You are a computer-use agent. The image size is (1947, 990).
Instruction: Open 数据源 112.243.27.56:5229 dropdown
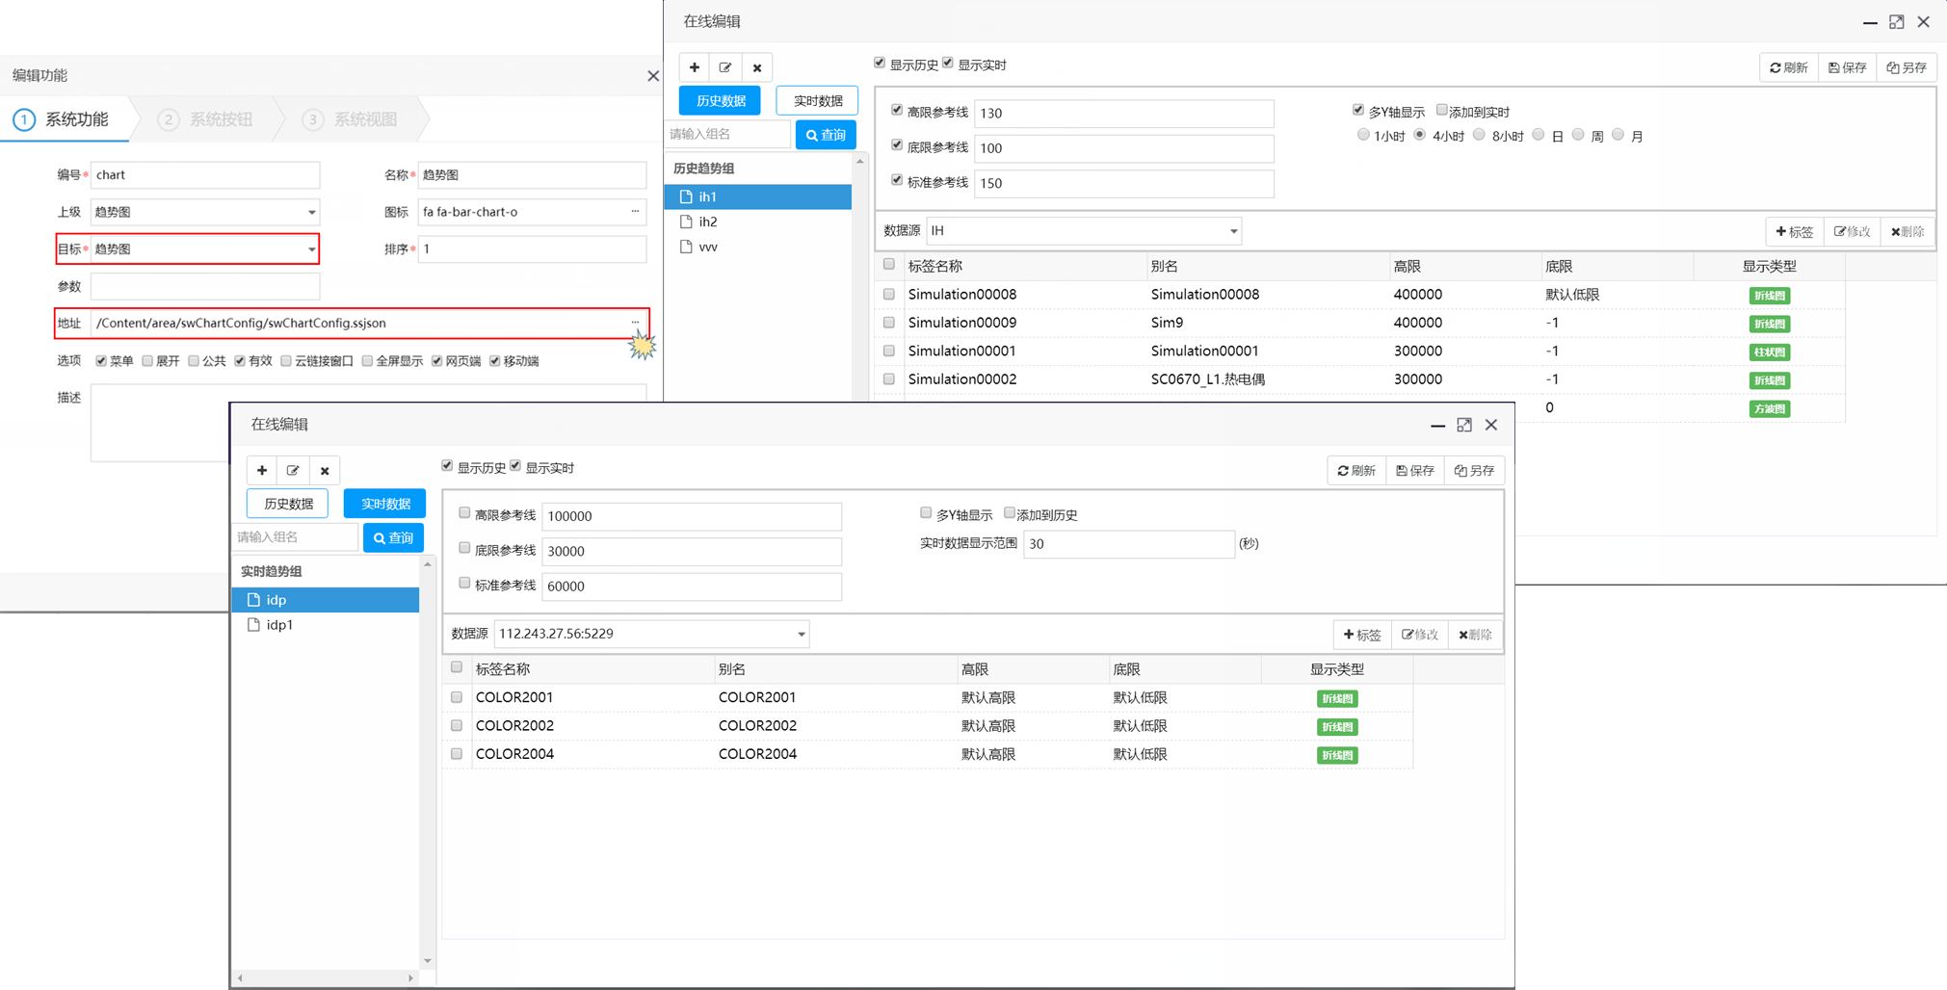click(801, 634)
